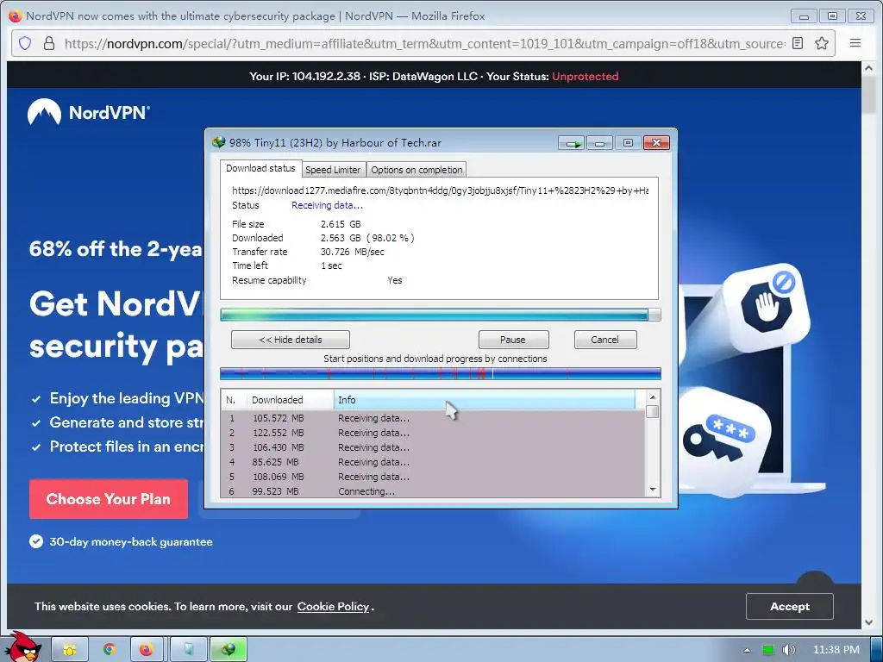Click the 2.615 GB file size value
Viewport: 883px width, 662px height.
[x=341, y=224]
